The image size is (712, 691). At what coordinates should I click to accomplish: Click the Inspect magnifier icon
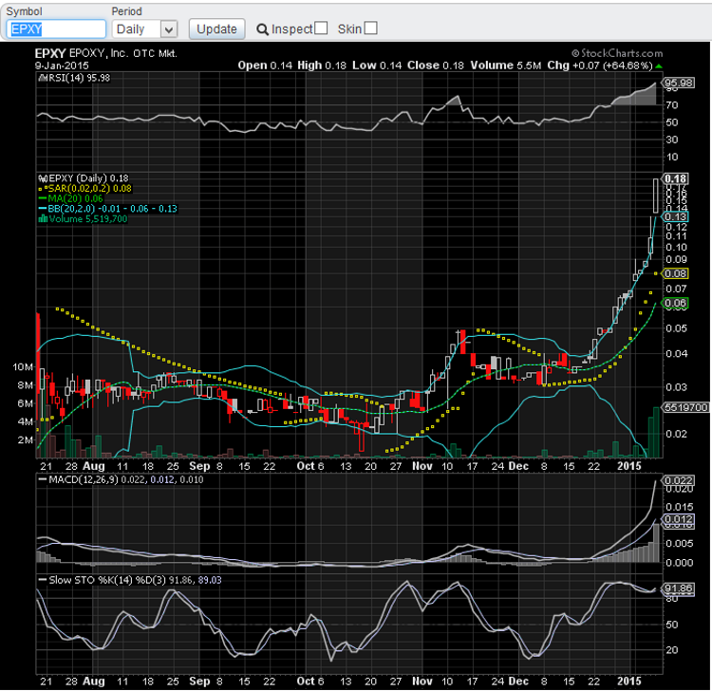point(262,29)
